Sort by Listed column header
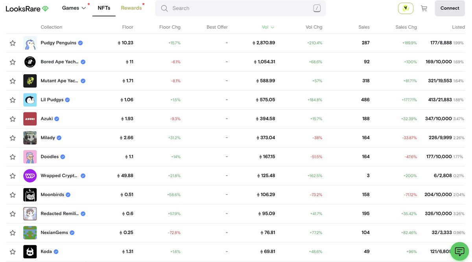472x262 pixels. click(458, 27)
